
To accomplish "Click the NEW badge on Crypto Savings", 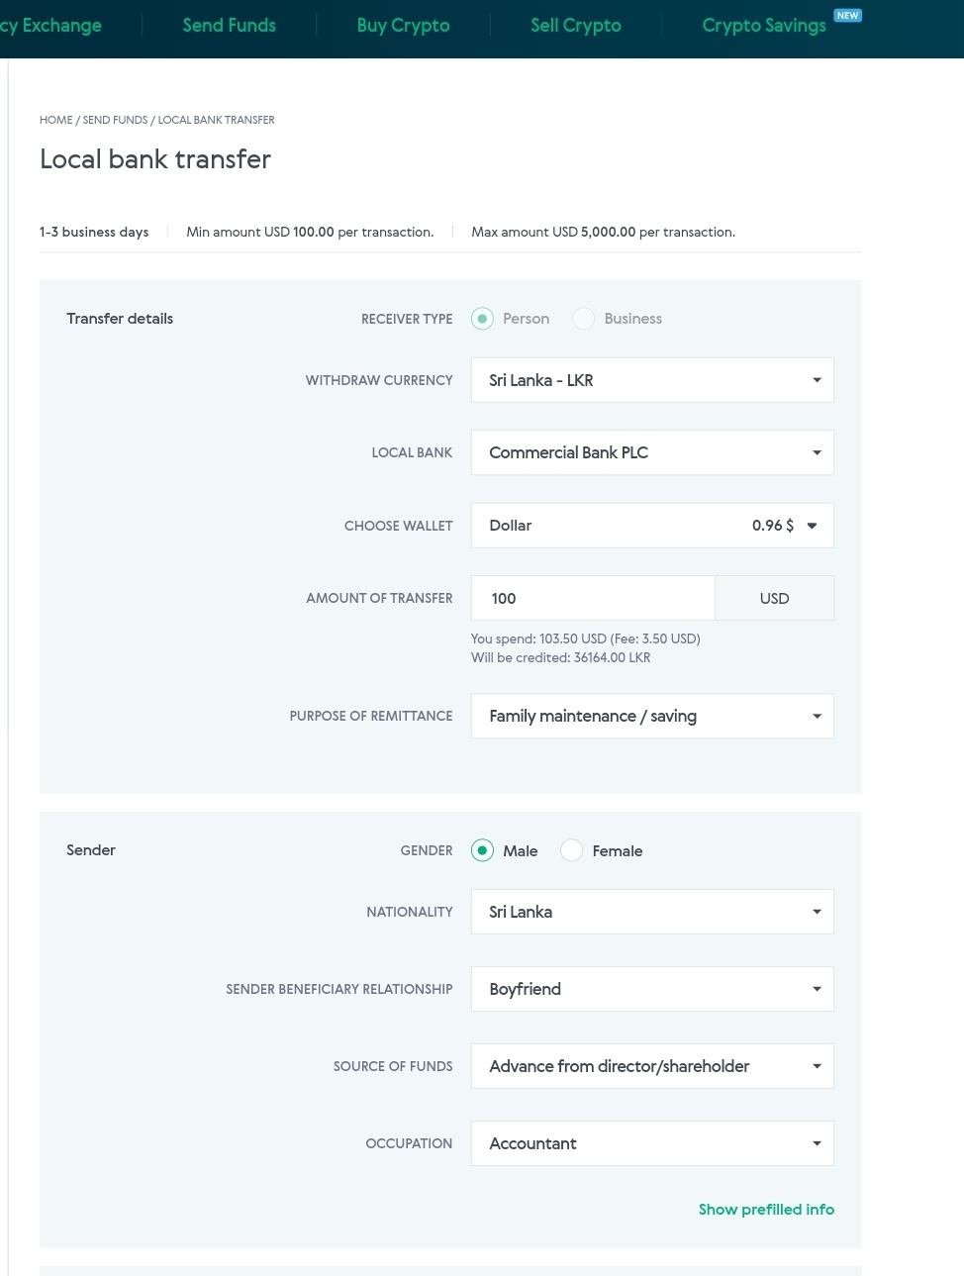I will (847, 16).
